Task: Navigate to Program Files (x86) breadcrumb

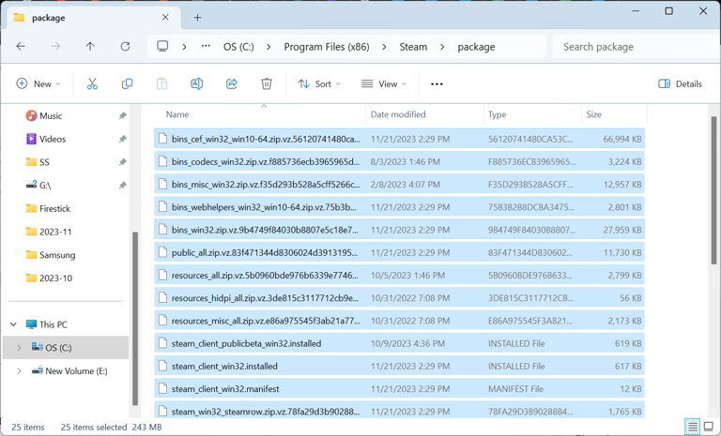Action: pos(327,47)
